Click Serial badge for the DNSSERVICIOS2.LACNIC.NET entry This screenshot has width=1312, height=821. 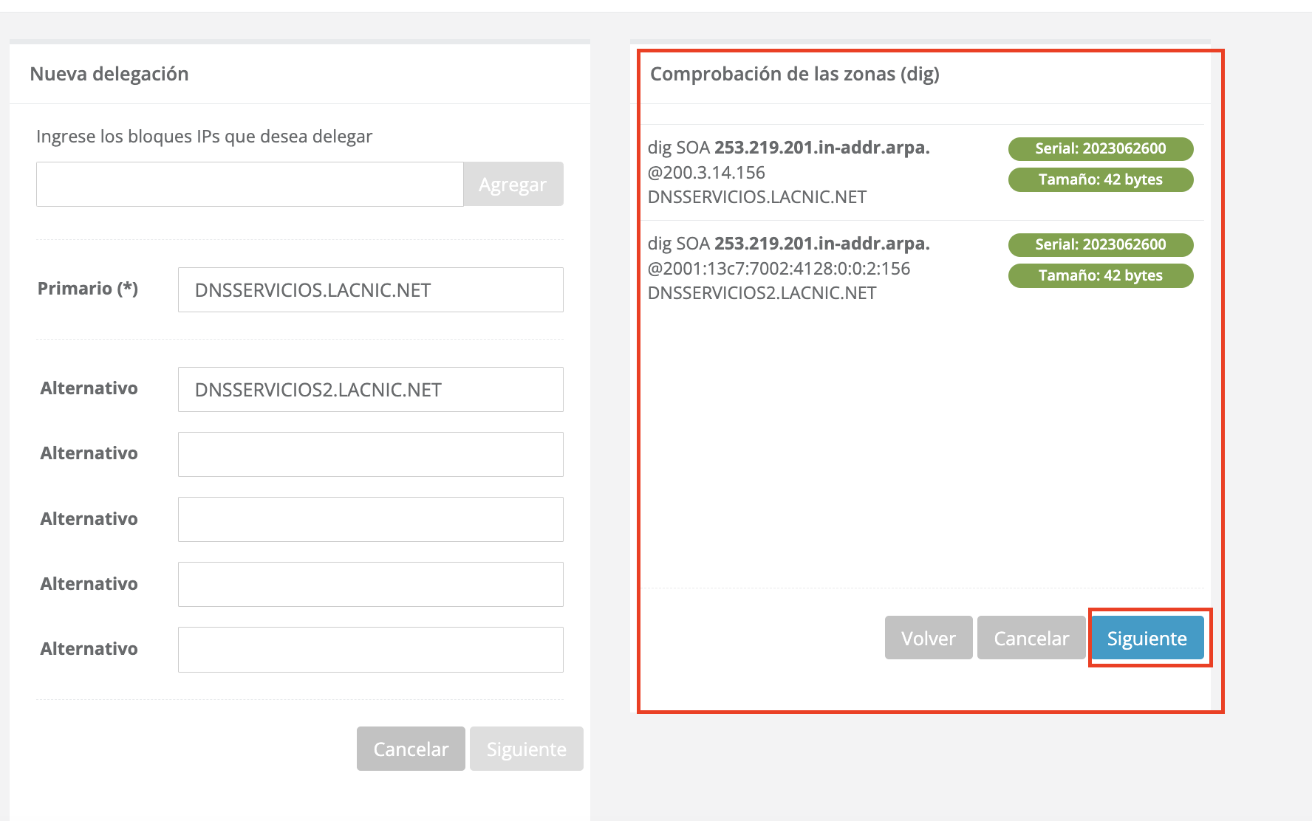tap(1100, 244)
